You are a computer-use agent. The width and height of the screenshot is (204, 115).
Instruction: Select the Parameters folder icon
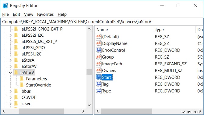(22, 79)
